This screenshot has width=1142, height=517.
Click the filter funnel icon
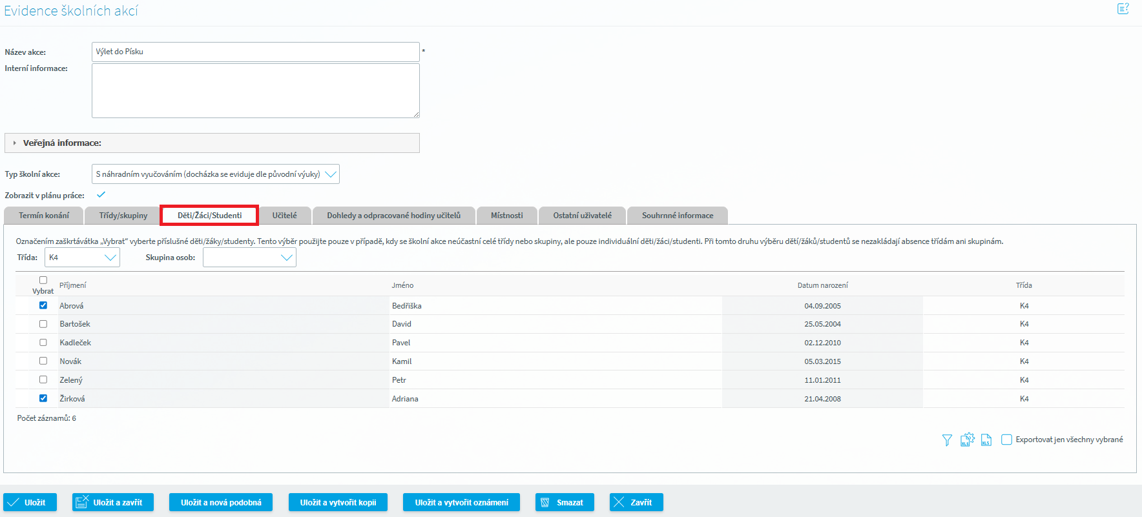[947, 440]
